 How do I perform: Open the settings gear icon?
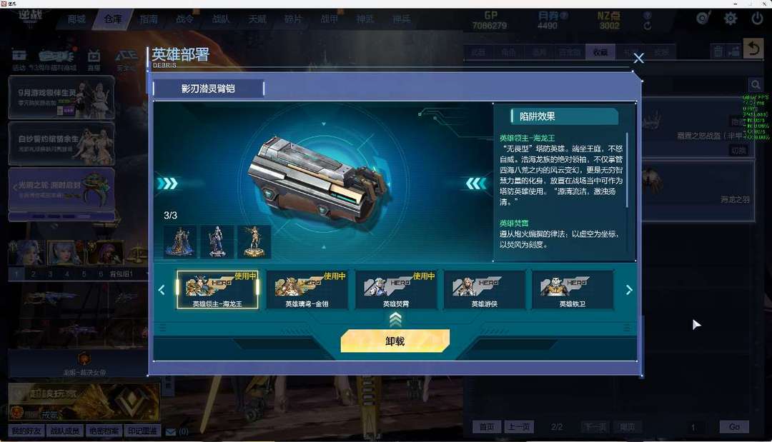[730, 19]
